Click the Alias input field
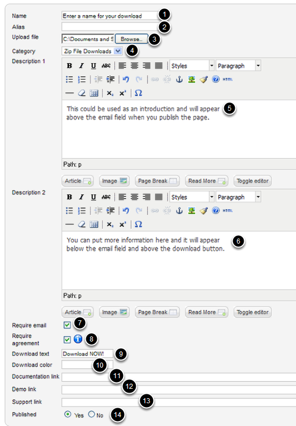The height and width of the screenshot is (426, 296). tap(110, 27)
